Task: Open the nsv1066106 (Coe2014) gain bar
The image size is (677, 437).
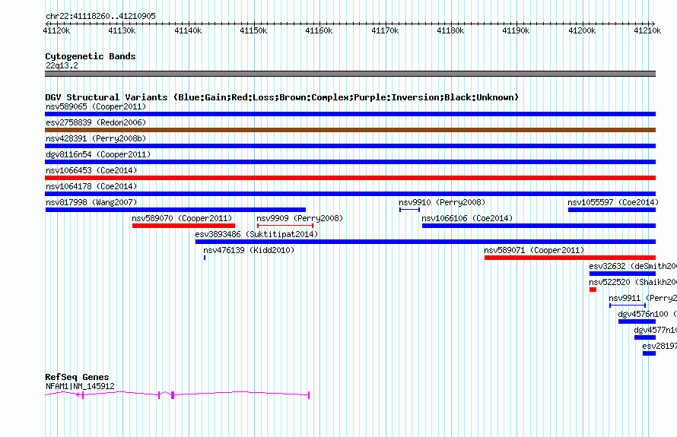Action: point(539,226)
